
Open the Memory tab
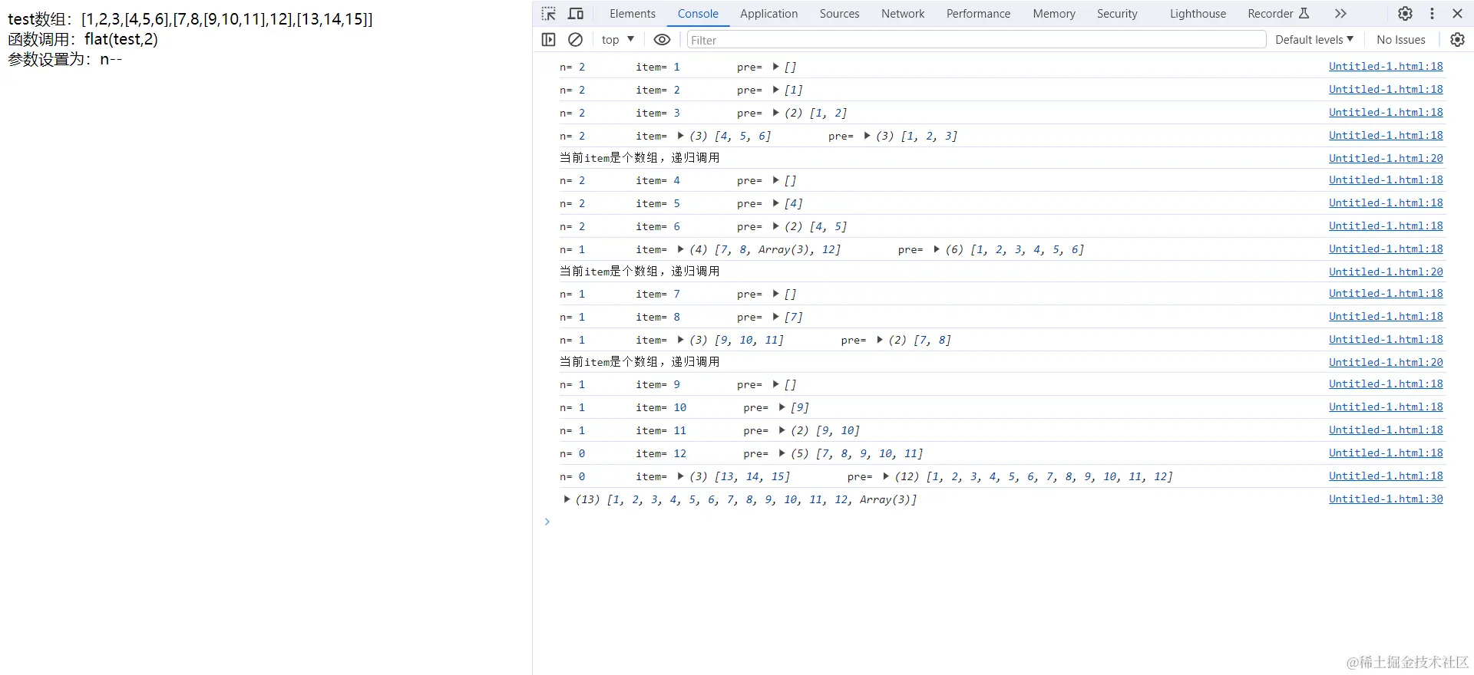pyautogui.click(x=1054, y=14)
